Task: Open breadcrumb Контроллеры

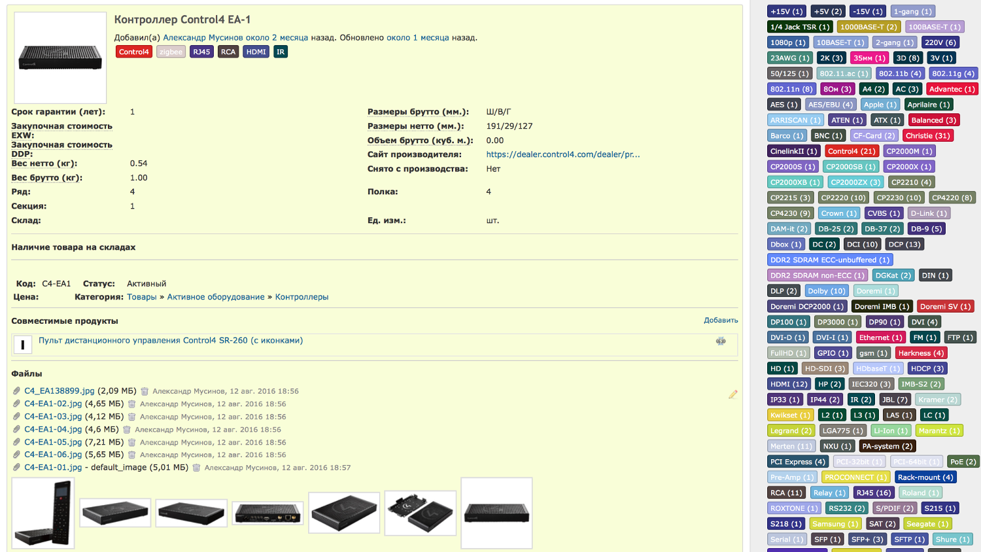Action: [x=301, y=297]
